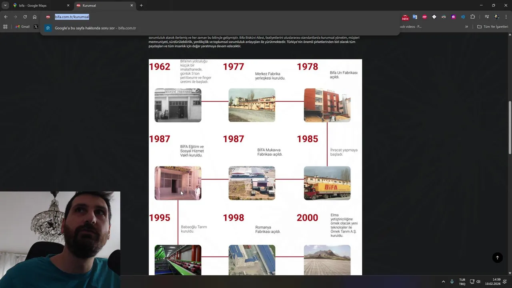Click the 1985 yellow BİFA truck photo
The image size is (512, 288).
point(327,183)
